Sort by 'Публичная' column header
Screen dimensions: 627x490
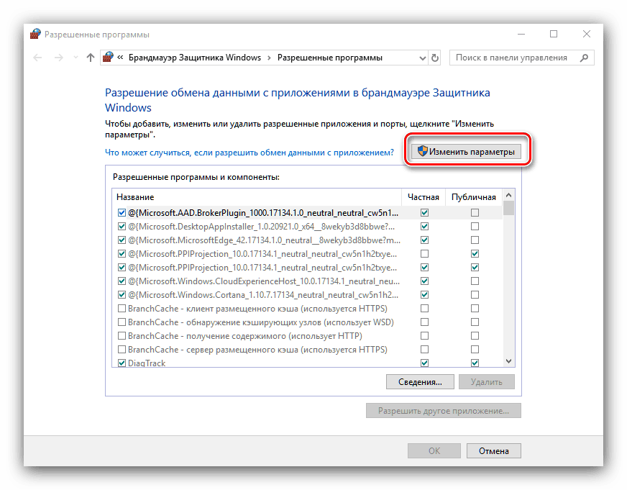click(473, 197)
